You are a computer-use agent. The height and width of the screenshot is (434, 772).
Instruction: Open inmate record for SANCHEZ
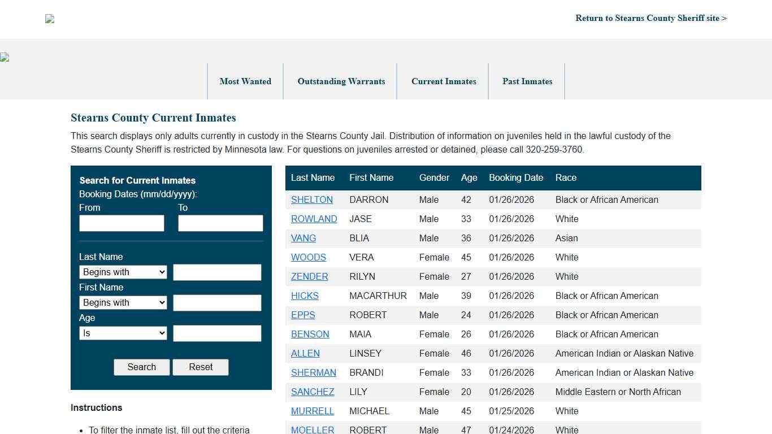coord(312,392)
